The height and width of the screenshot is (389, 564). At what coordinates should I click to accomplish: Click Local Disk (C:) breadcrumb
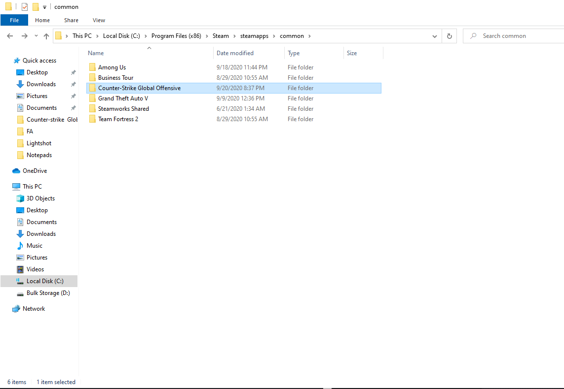121,36
